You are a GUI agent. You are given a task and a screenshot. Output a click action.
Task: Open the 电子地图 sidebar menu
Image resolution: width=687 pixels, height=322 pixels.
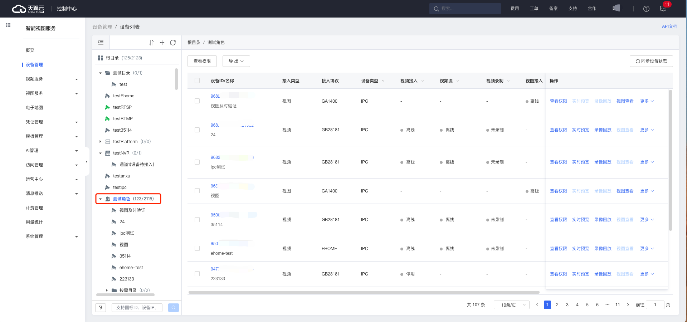pos(34,108)
